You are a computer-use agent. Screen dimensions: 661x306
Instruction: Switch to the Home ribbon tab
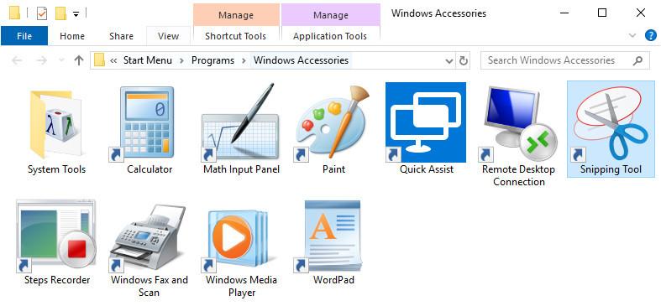72,36
